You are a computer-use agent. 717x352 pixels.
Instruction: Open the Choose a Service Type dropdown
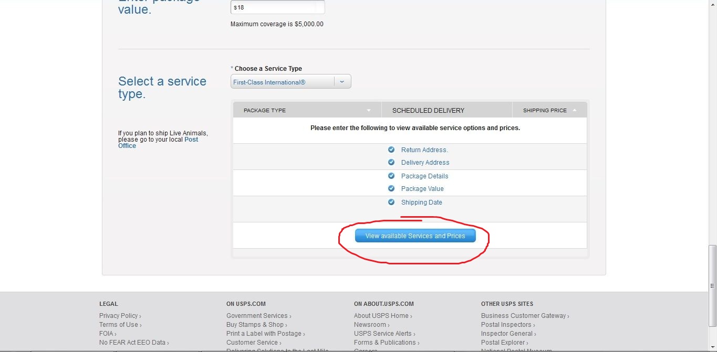(x=342, y=82)
